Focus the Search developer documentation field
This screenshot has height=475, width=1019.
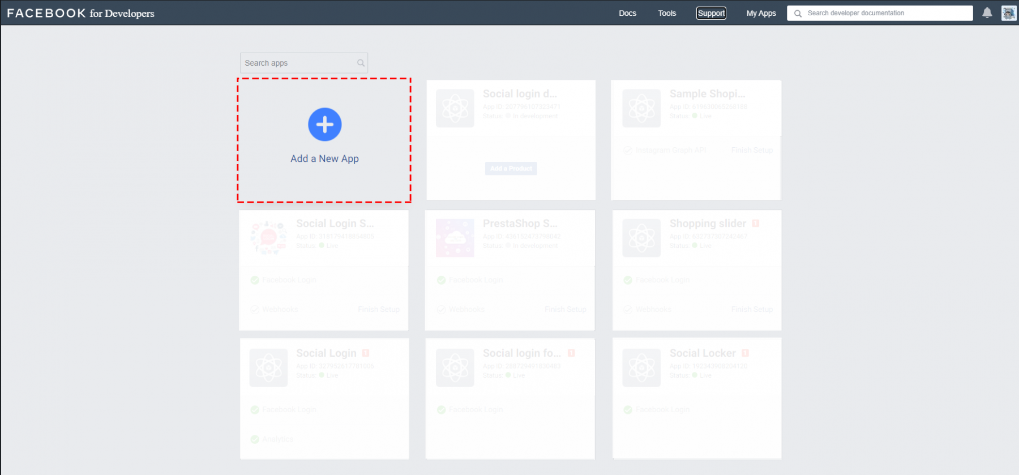[880, 13]
